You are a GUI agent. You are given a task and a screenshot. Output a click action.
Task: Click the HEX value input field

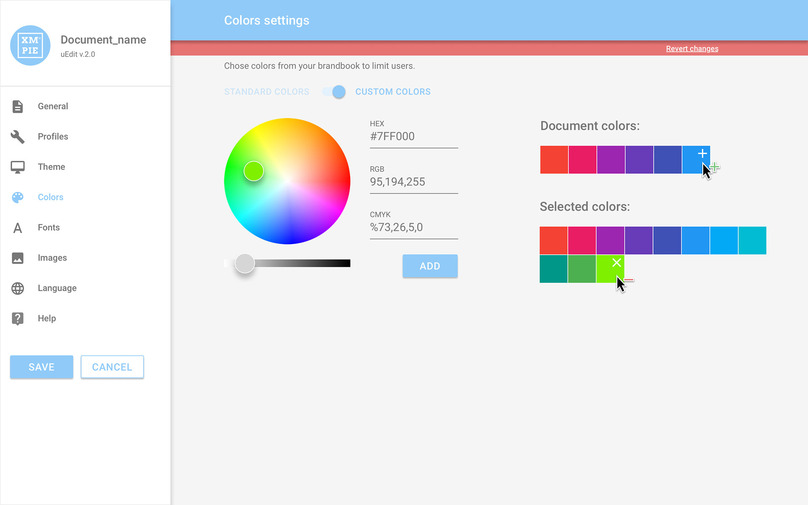coord(414,136)
